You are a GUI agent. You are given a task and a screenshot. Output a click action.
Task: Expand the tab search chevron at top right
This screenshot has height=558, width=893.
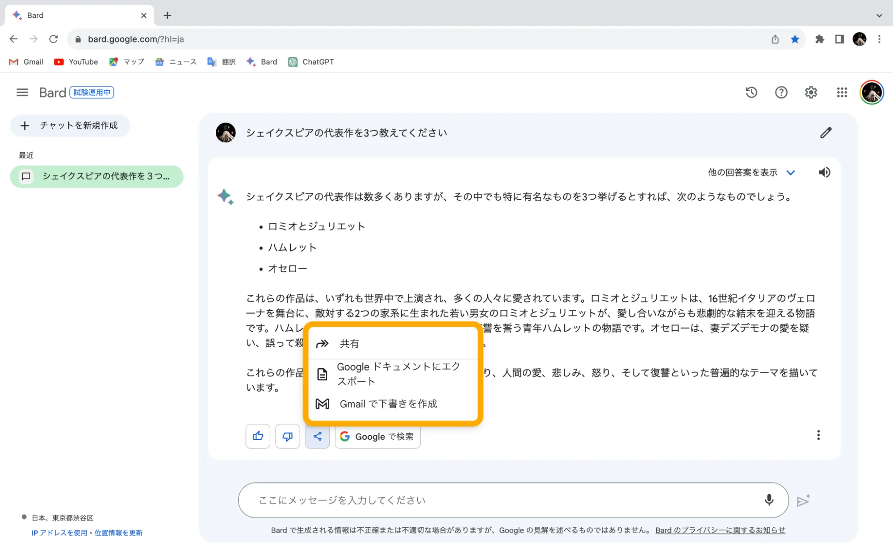[879, 16]
